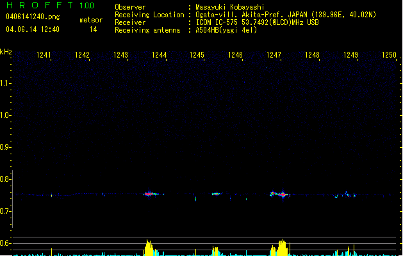Click the 'Receiver' field label

tap(130, 22)
